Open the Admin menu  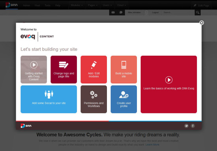(x=26, y=6)
